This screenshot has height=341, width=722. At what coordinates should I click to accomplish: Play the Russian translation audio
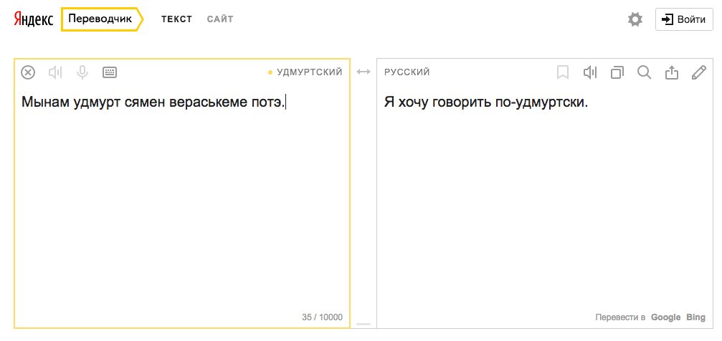click(x=590, y=72)
